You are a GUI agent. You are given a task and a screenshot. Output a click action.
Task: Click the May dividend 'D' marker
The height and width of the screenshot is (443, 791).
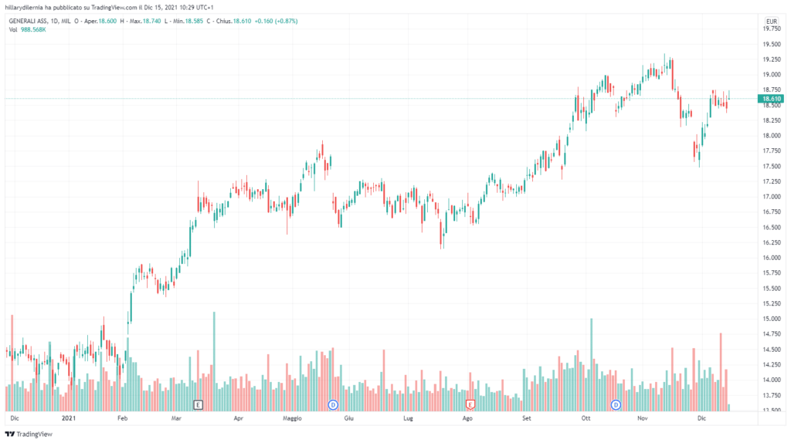tap(333, 404)
